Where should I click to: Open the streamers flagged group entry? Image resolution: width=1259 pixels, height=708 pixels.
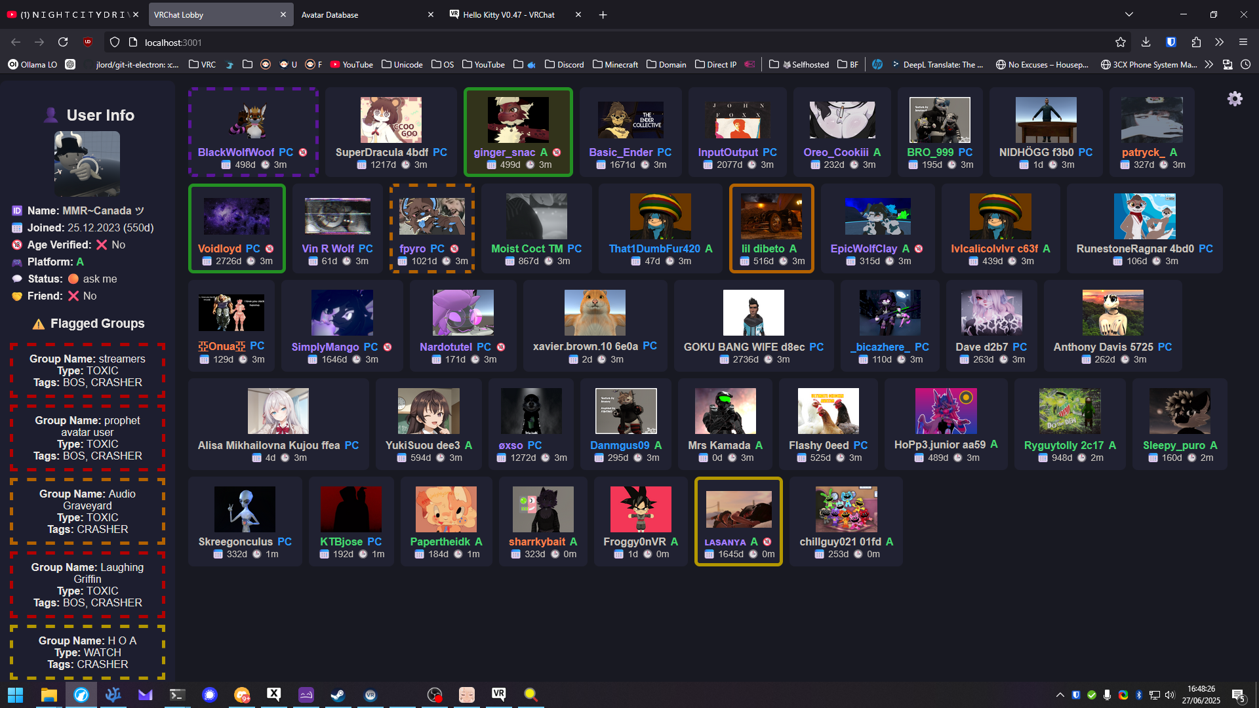[87, 370]
